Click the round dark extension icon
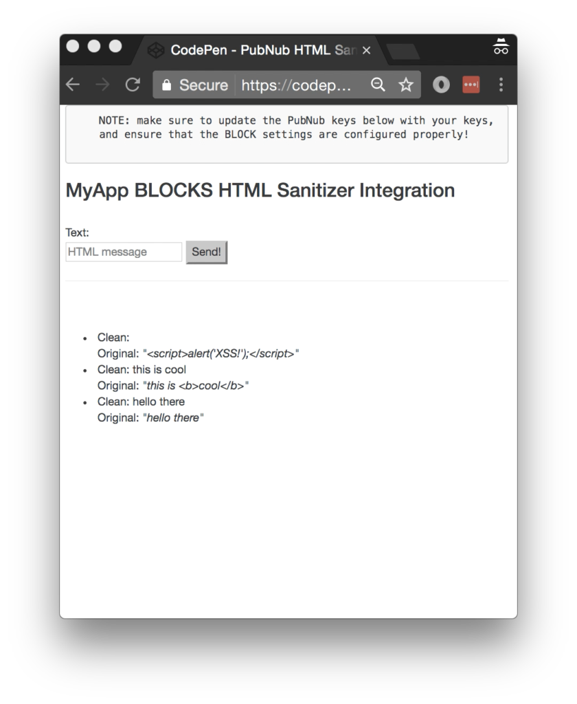 [441, 85]
